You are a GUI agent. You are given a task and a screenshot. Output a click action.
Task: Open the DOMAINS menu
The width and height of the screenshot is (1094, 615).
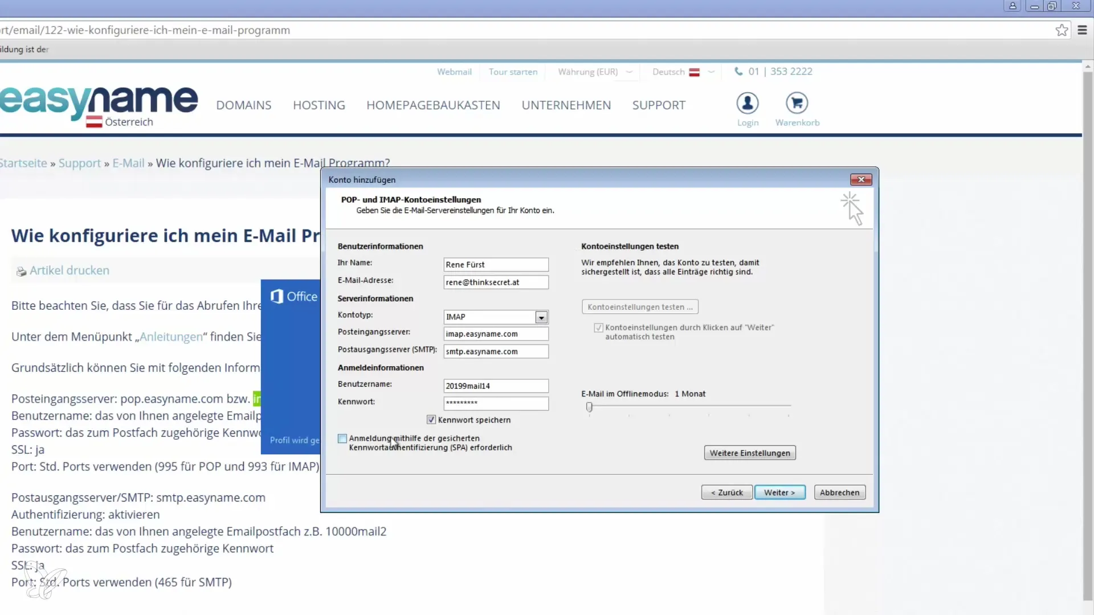(x=244, y=105)
